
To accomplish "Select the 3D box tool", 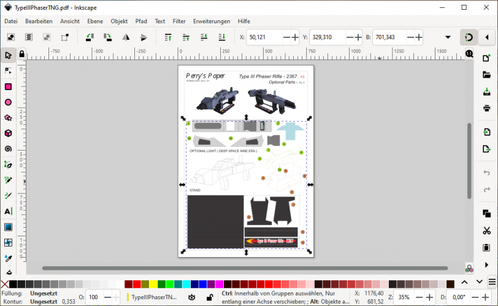I will 8,133.
